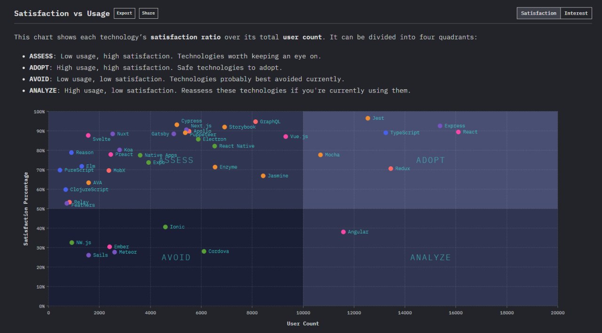Select the React data point
The image size is (602, 333).
pos(459,132)
